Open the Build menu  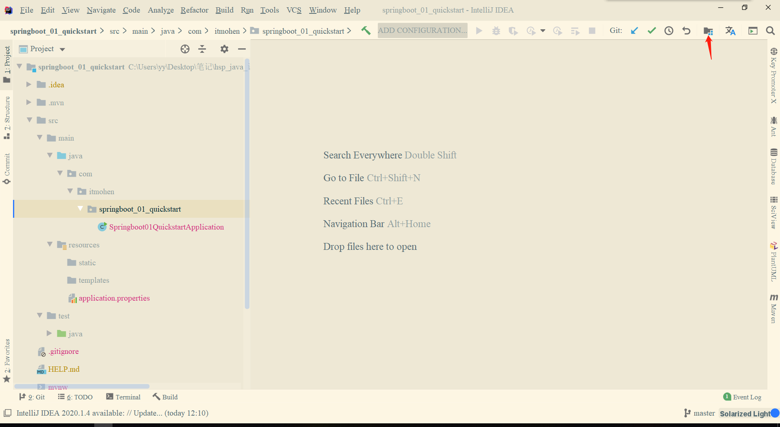click(x=225, y=10)
